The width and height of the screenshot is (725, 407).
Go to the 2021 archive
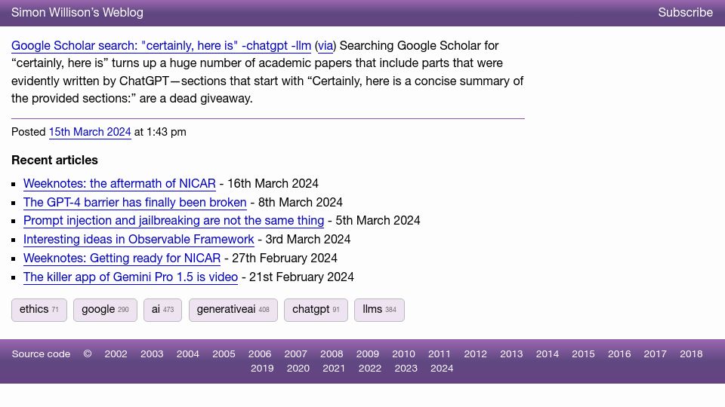point(334,369)
